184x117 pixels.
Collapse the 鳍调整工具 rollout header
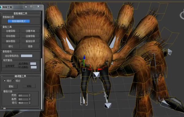21,76
